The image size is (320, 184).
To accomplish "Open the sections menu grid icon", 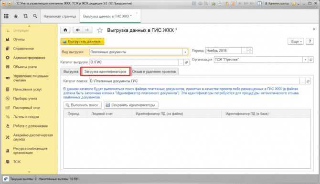I will tap(6, 16).
